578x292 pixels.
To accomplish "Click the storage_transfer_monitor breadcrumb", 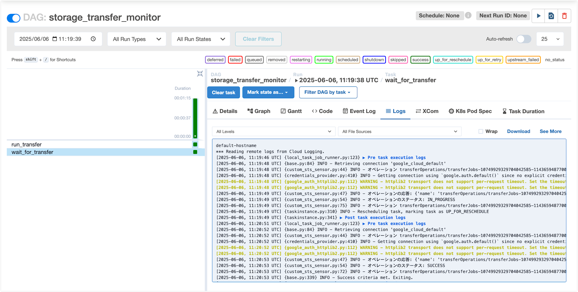I will pos(248,80).
